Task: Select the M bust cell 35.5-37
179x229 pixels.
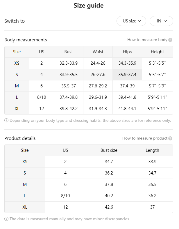Action: pyautogui.click(x=69, y=86)
